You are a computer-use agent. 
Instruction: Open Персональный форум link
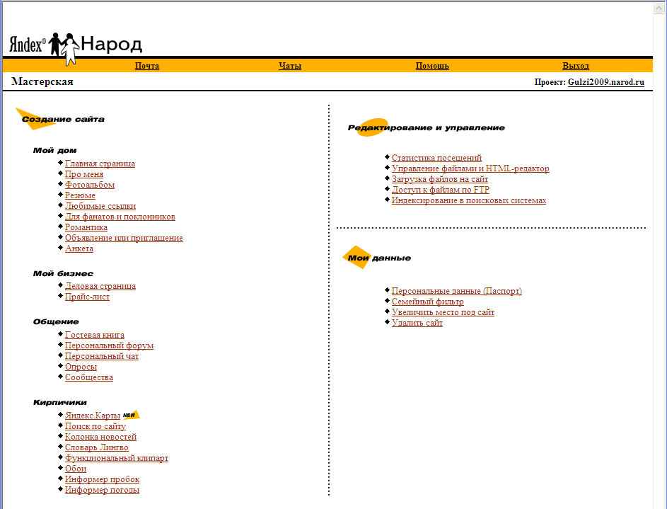[110, 345]
